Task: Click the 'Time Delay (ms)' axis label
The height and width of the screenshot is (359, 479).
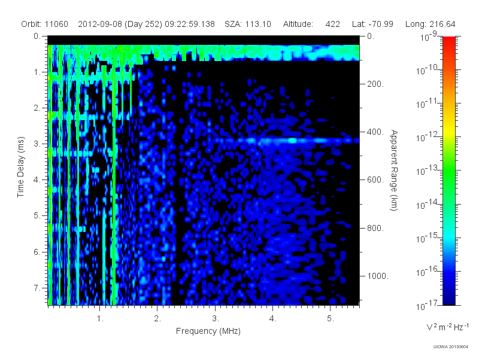Action: (20, 167)
